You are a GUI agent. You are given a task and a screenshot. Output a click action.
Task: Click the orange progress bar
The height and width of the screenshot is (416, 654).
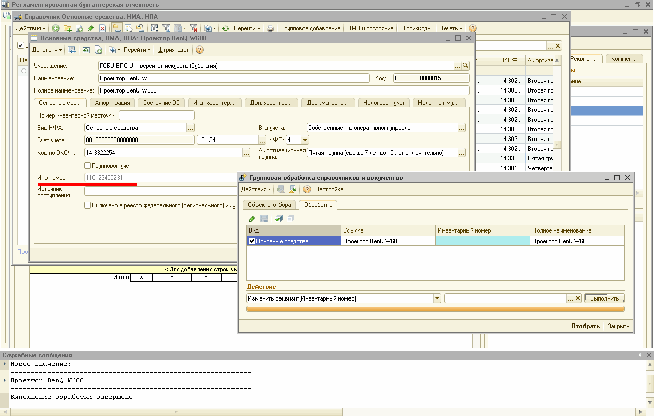coord(435,309)
